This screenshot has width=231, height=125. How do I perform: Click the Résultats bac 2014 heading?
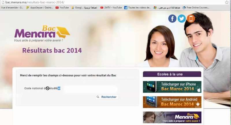(52, 50)
